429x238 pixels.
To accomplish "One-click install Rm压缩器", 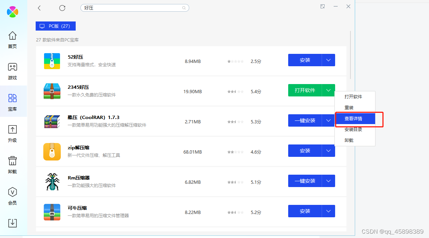I will 305,181.
